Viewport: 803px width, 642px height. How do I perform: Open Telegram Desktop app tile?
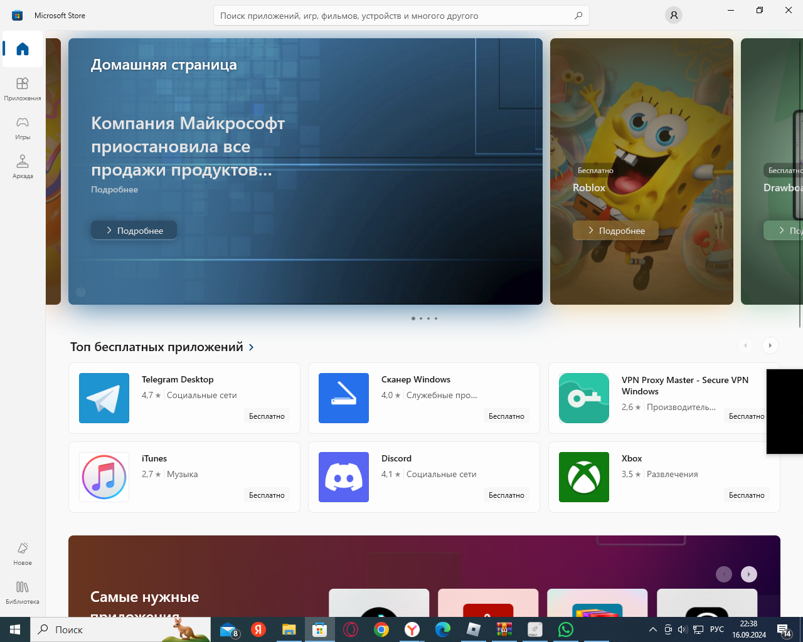coord(184,398)
